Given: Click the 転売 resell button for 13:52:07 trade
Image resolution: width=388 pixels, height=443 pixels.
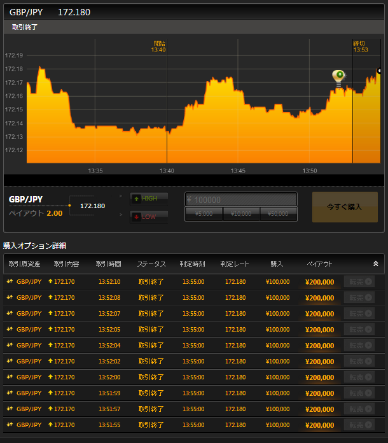Looking at the screenshot, I should [359, 313].
